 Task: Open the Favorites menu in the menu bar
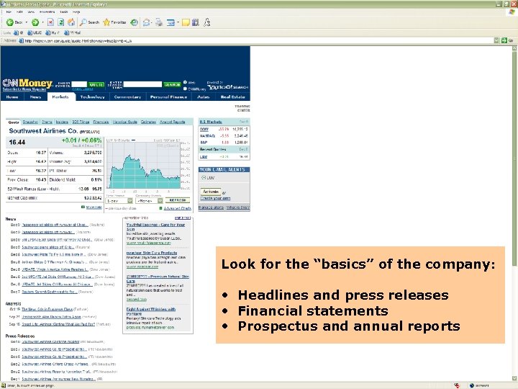pyautogui.click(x=47, y=12)
